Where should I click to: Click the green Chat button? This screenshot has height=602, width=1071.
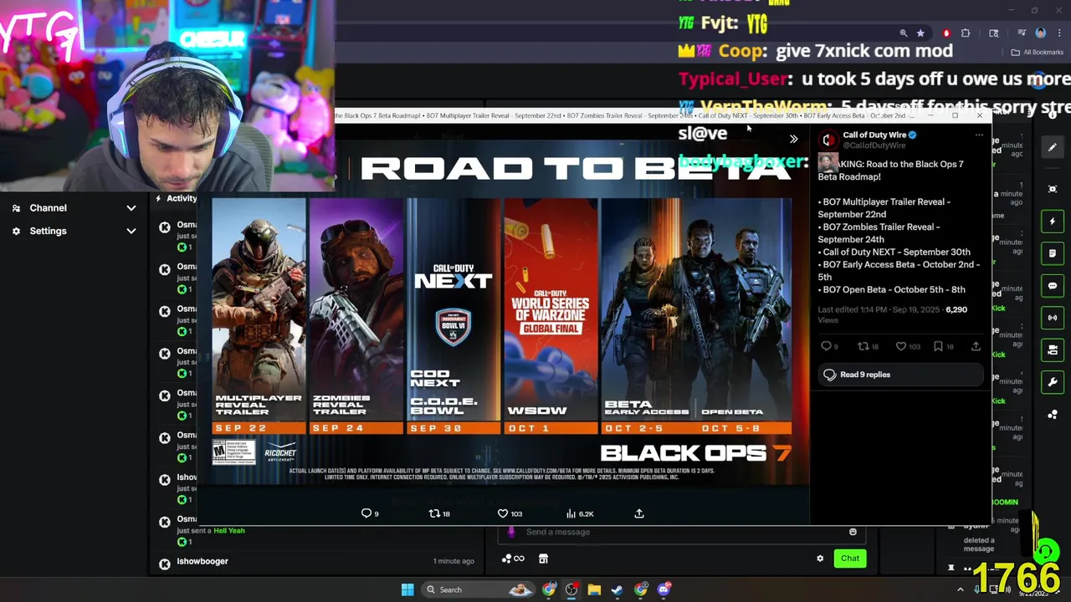850,559
